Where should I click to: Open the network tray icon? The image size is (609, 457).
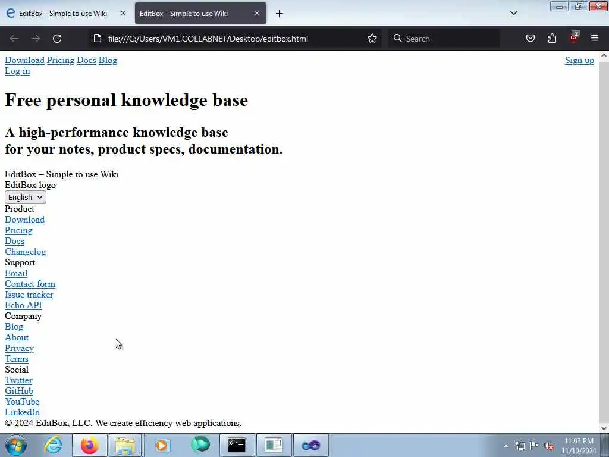pos(520,446)
